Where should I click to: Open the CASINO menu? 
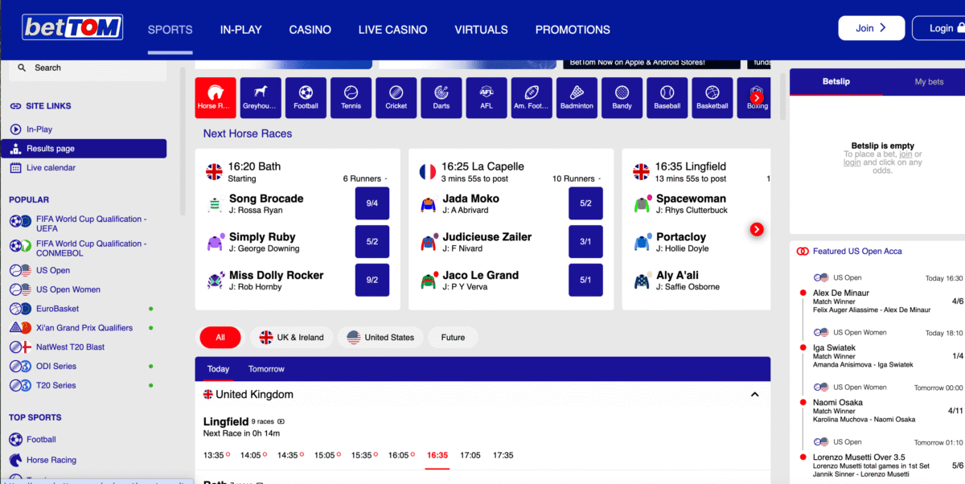310,30
